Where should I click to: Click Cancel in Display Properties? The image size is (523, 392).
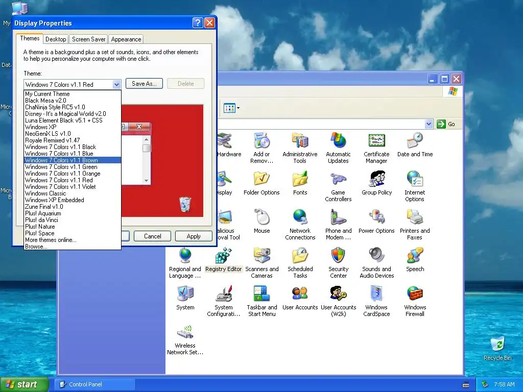[x=152, y=236]
